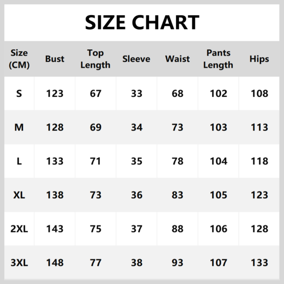Select the S size row label

tap(19, 93)
